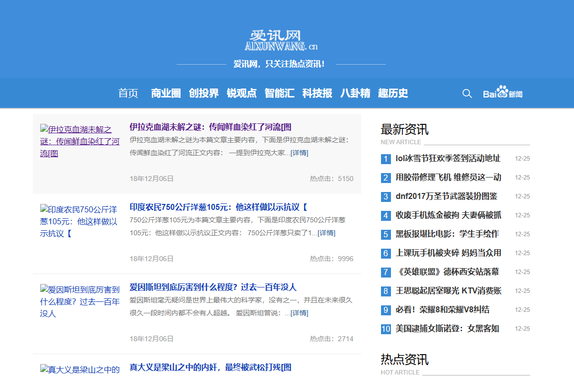Open the 趣历史 section
The width and height of the screenshot is (574, 376).
tap(393, 93)
